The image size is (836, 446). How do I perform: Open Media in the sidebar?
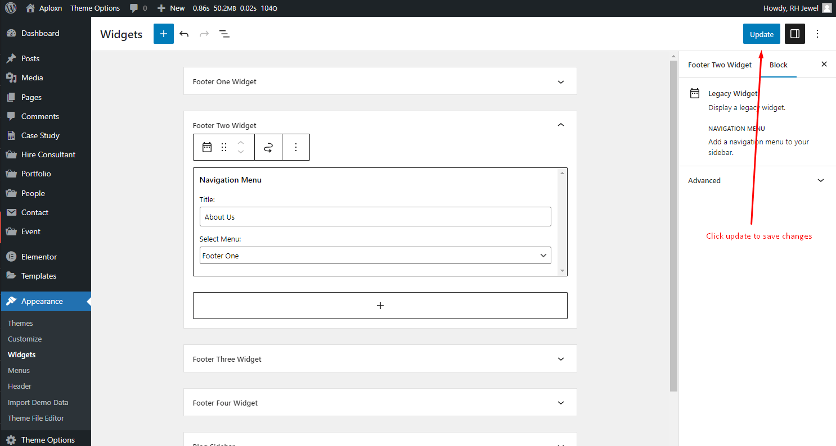click(46, 78)
